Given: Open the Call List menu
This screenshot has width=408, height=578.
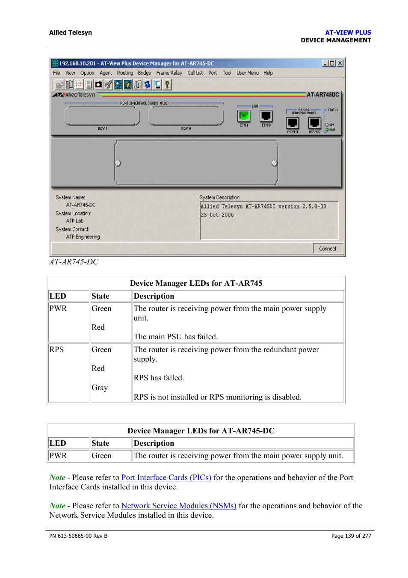Looking at the screenshot, I should [195, 73].
